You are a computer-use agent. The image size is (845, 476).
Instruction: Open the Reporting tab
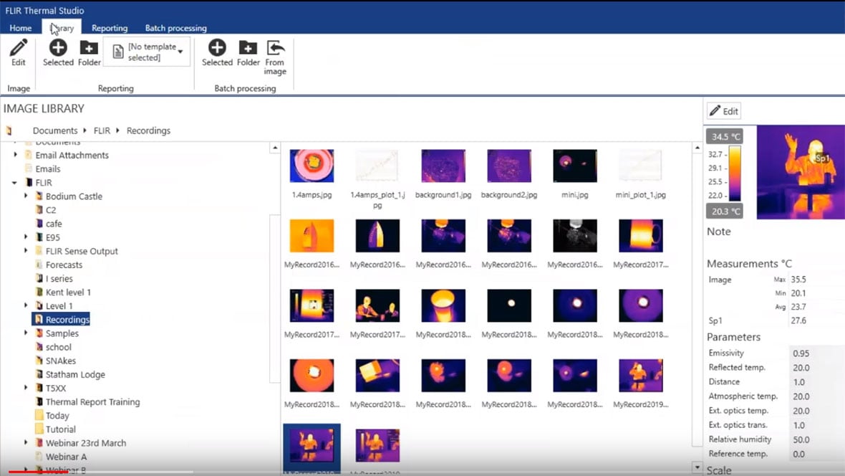[110, 28]
